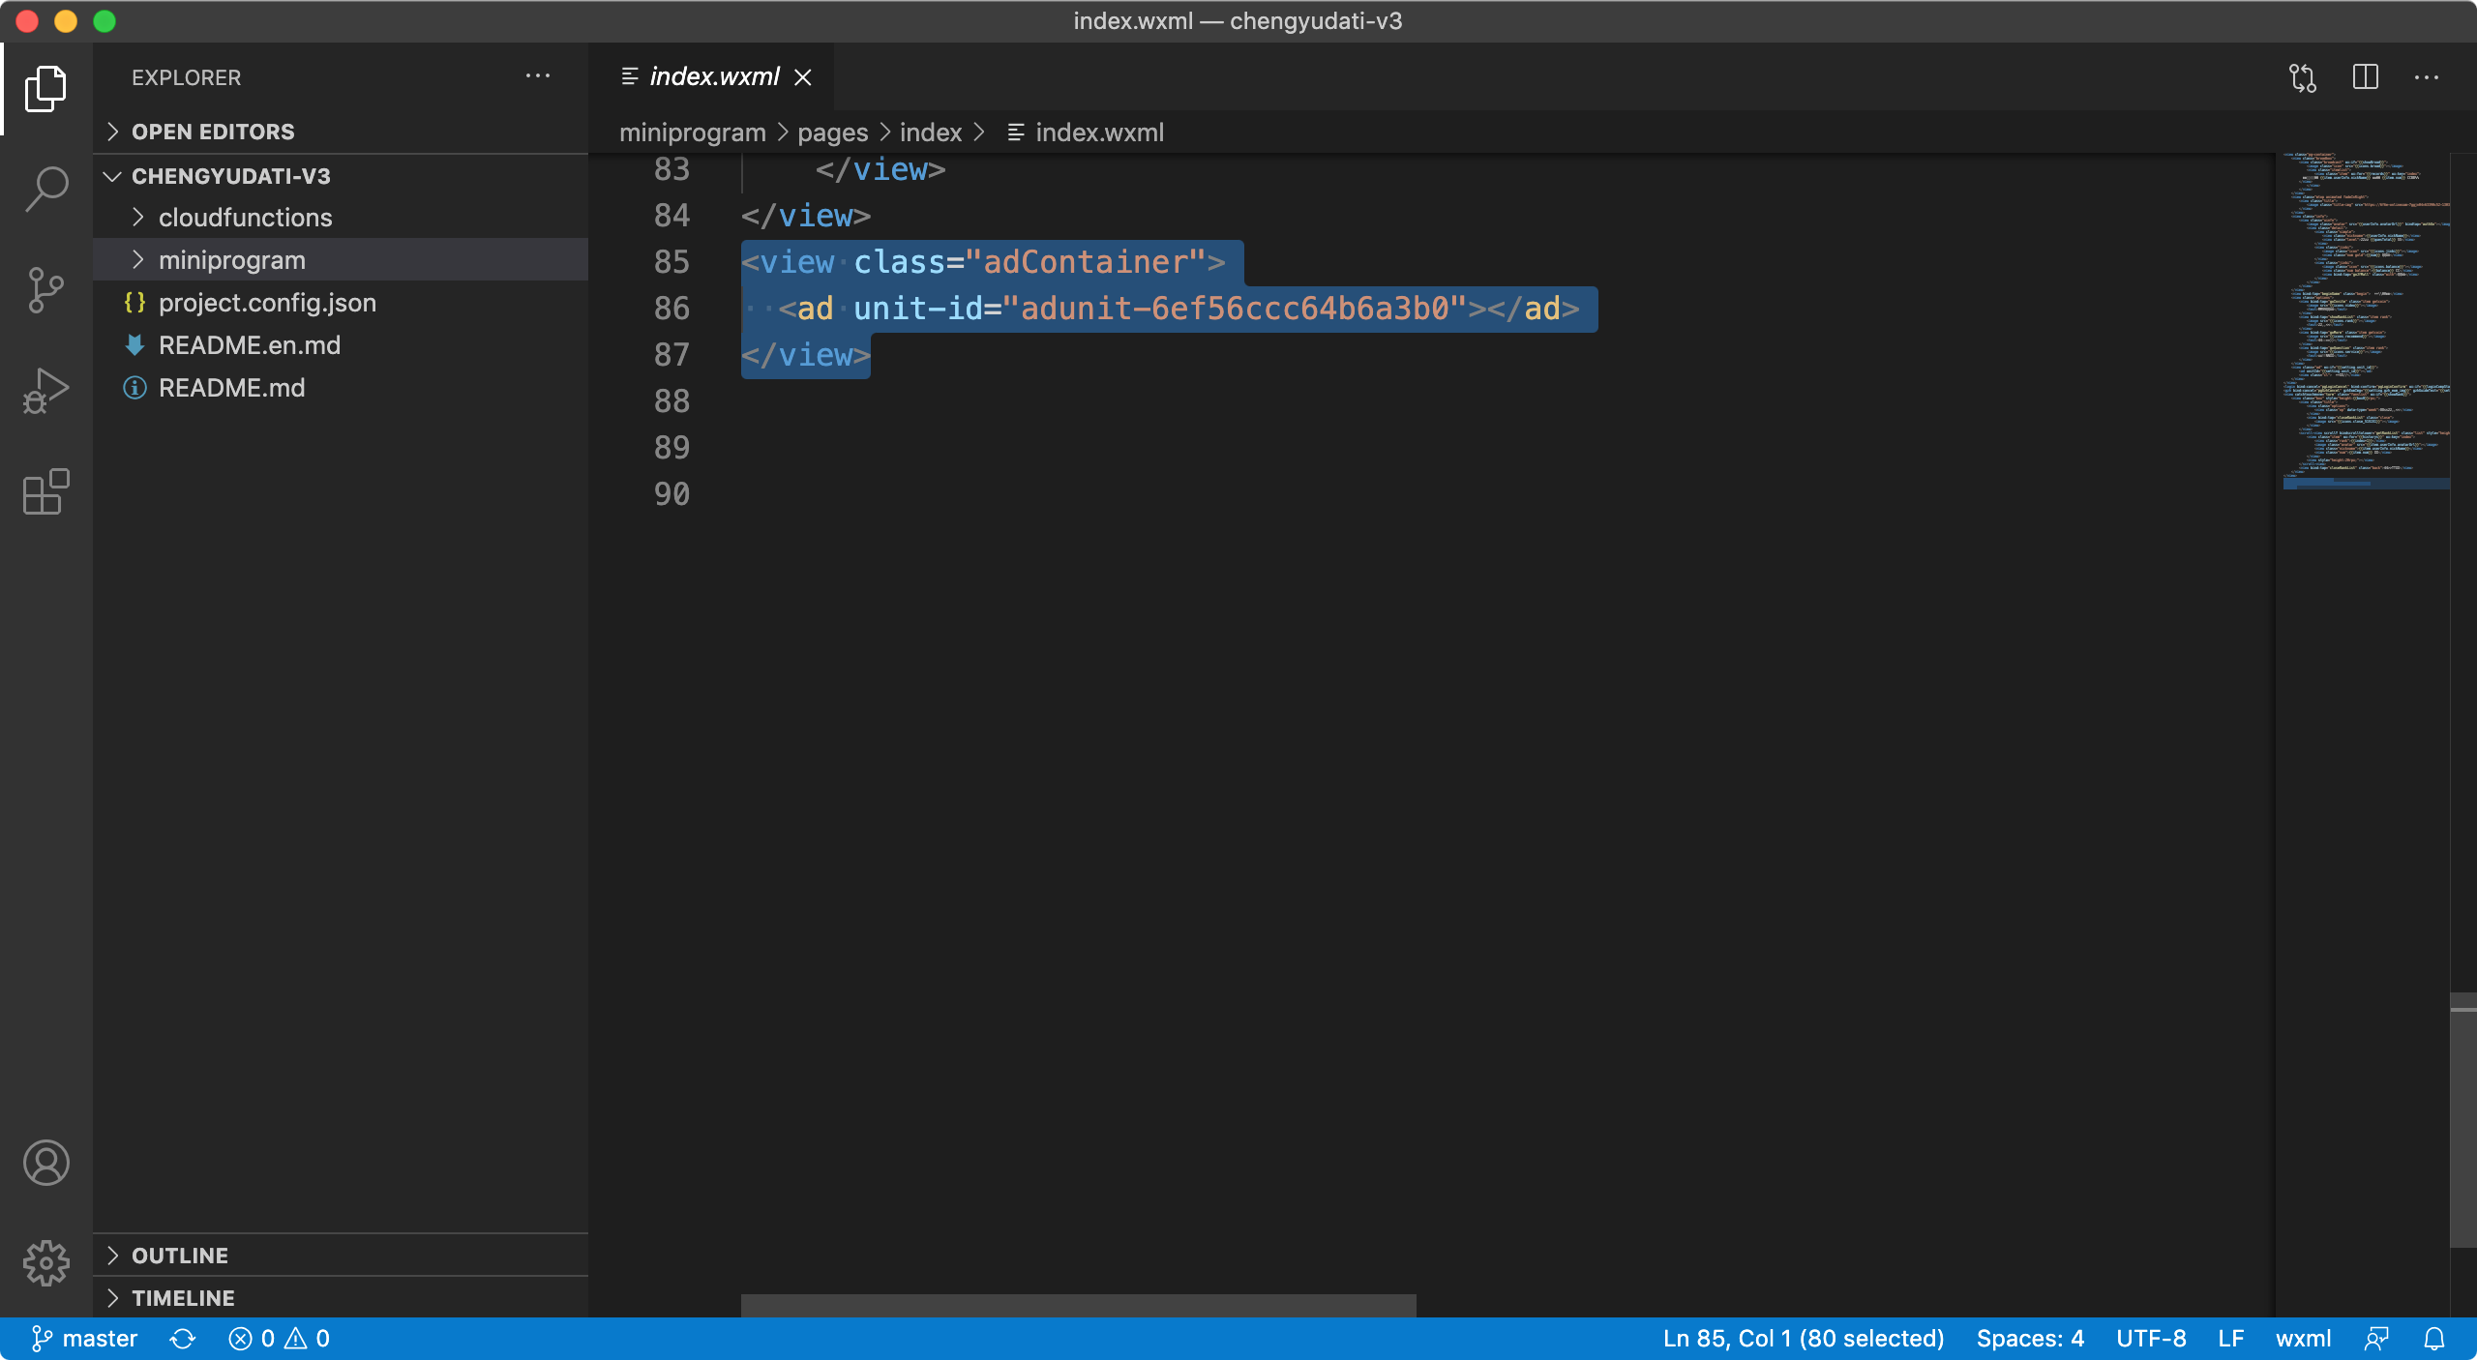Click the master branch status button
Screen dimensions: 2477x1360
point(85,1339)
